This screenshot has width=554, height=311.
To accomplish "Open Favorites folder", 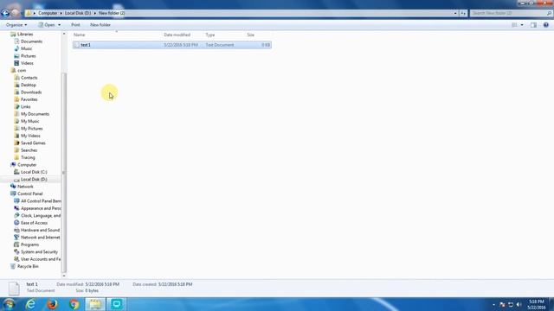I will pos(29,99).
